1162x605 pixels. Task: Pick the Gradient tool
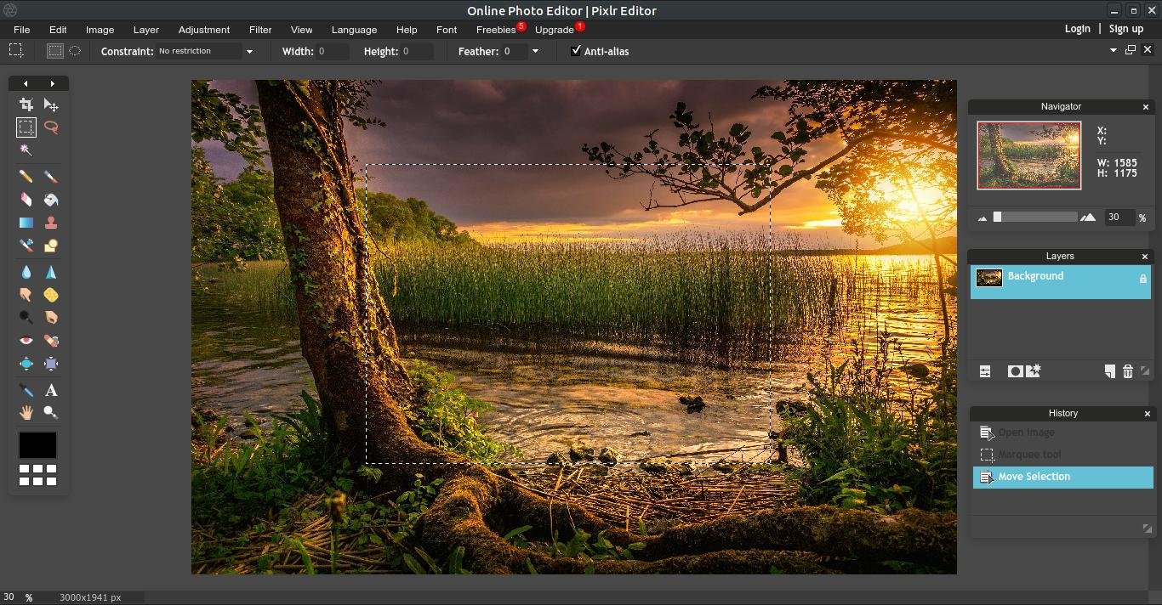pyautogui.click(x=26, y=222)
